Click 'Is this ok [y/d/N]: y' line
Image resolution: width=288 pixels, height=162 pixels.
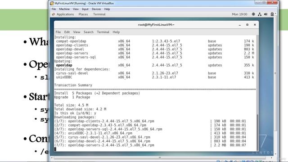tap(75, 113)
